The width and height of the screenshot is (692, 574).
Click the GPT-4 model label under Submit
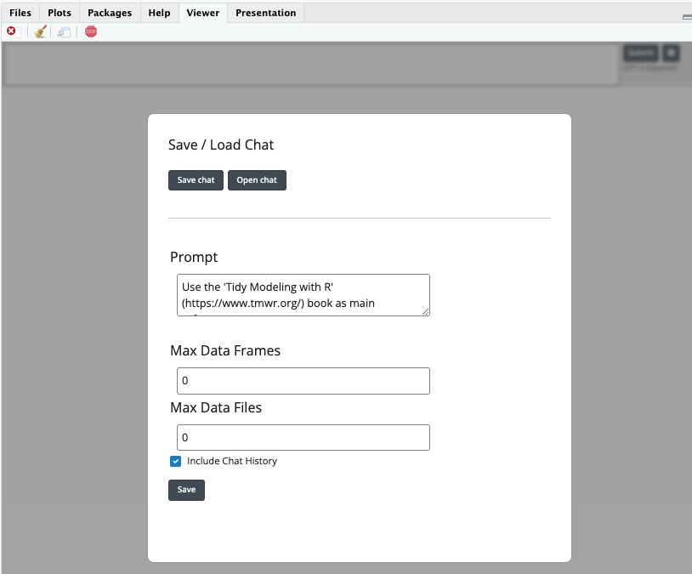652,66
